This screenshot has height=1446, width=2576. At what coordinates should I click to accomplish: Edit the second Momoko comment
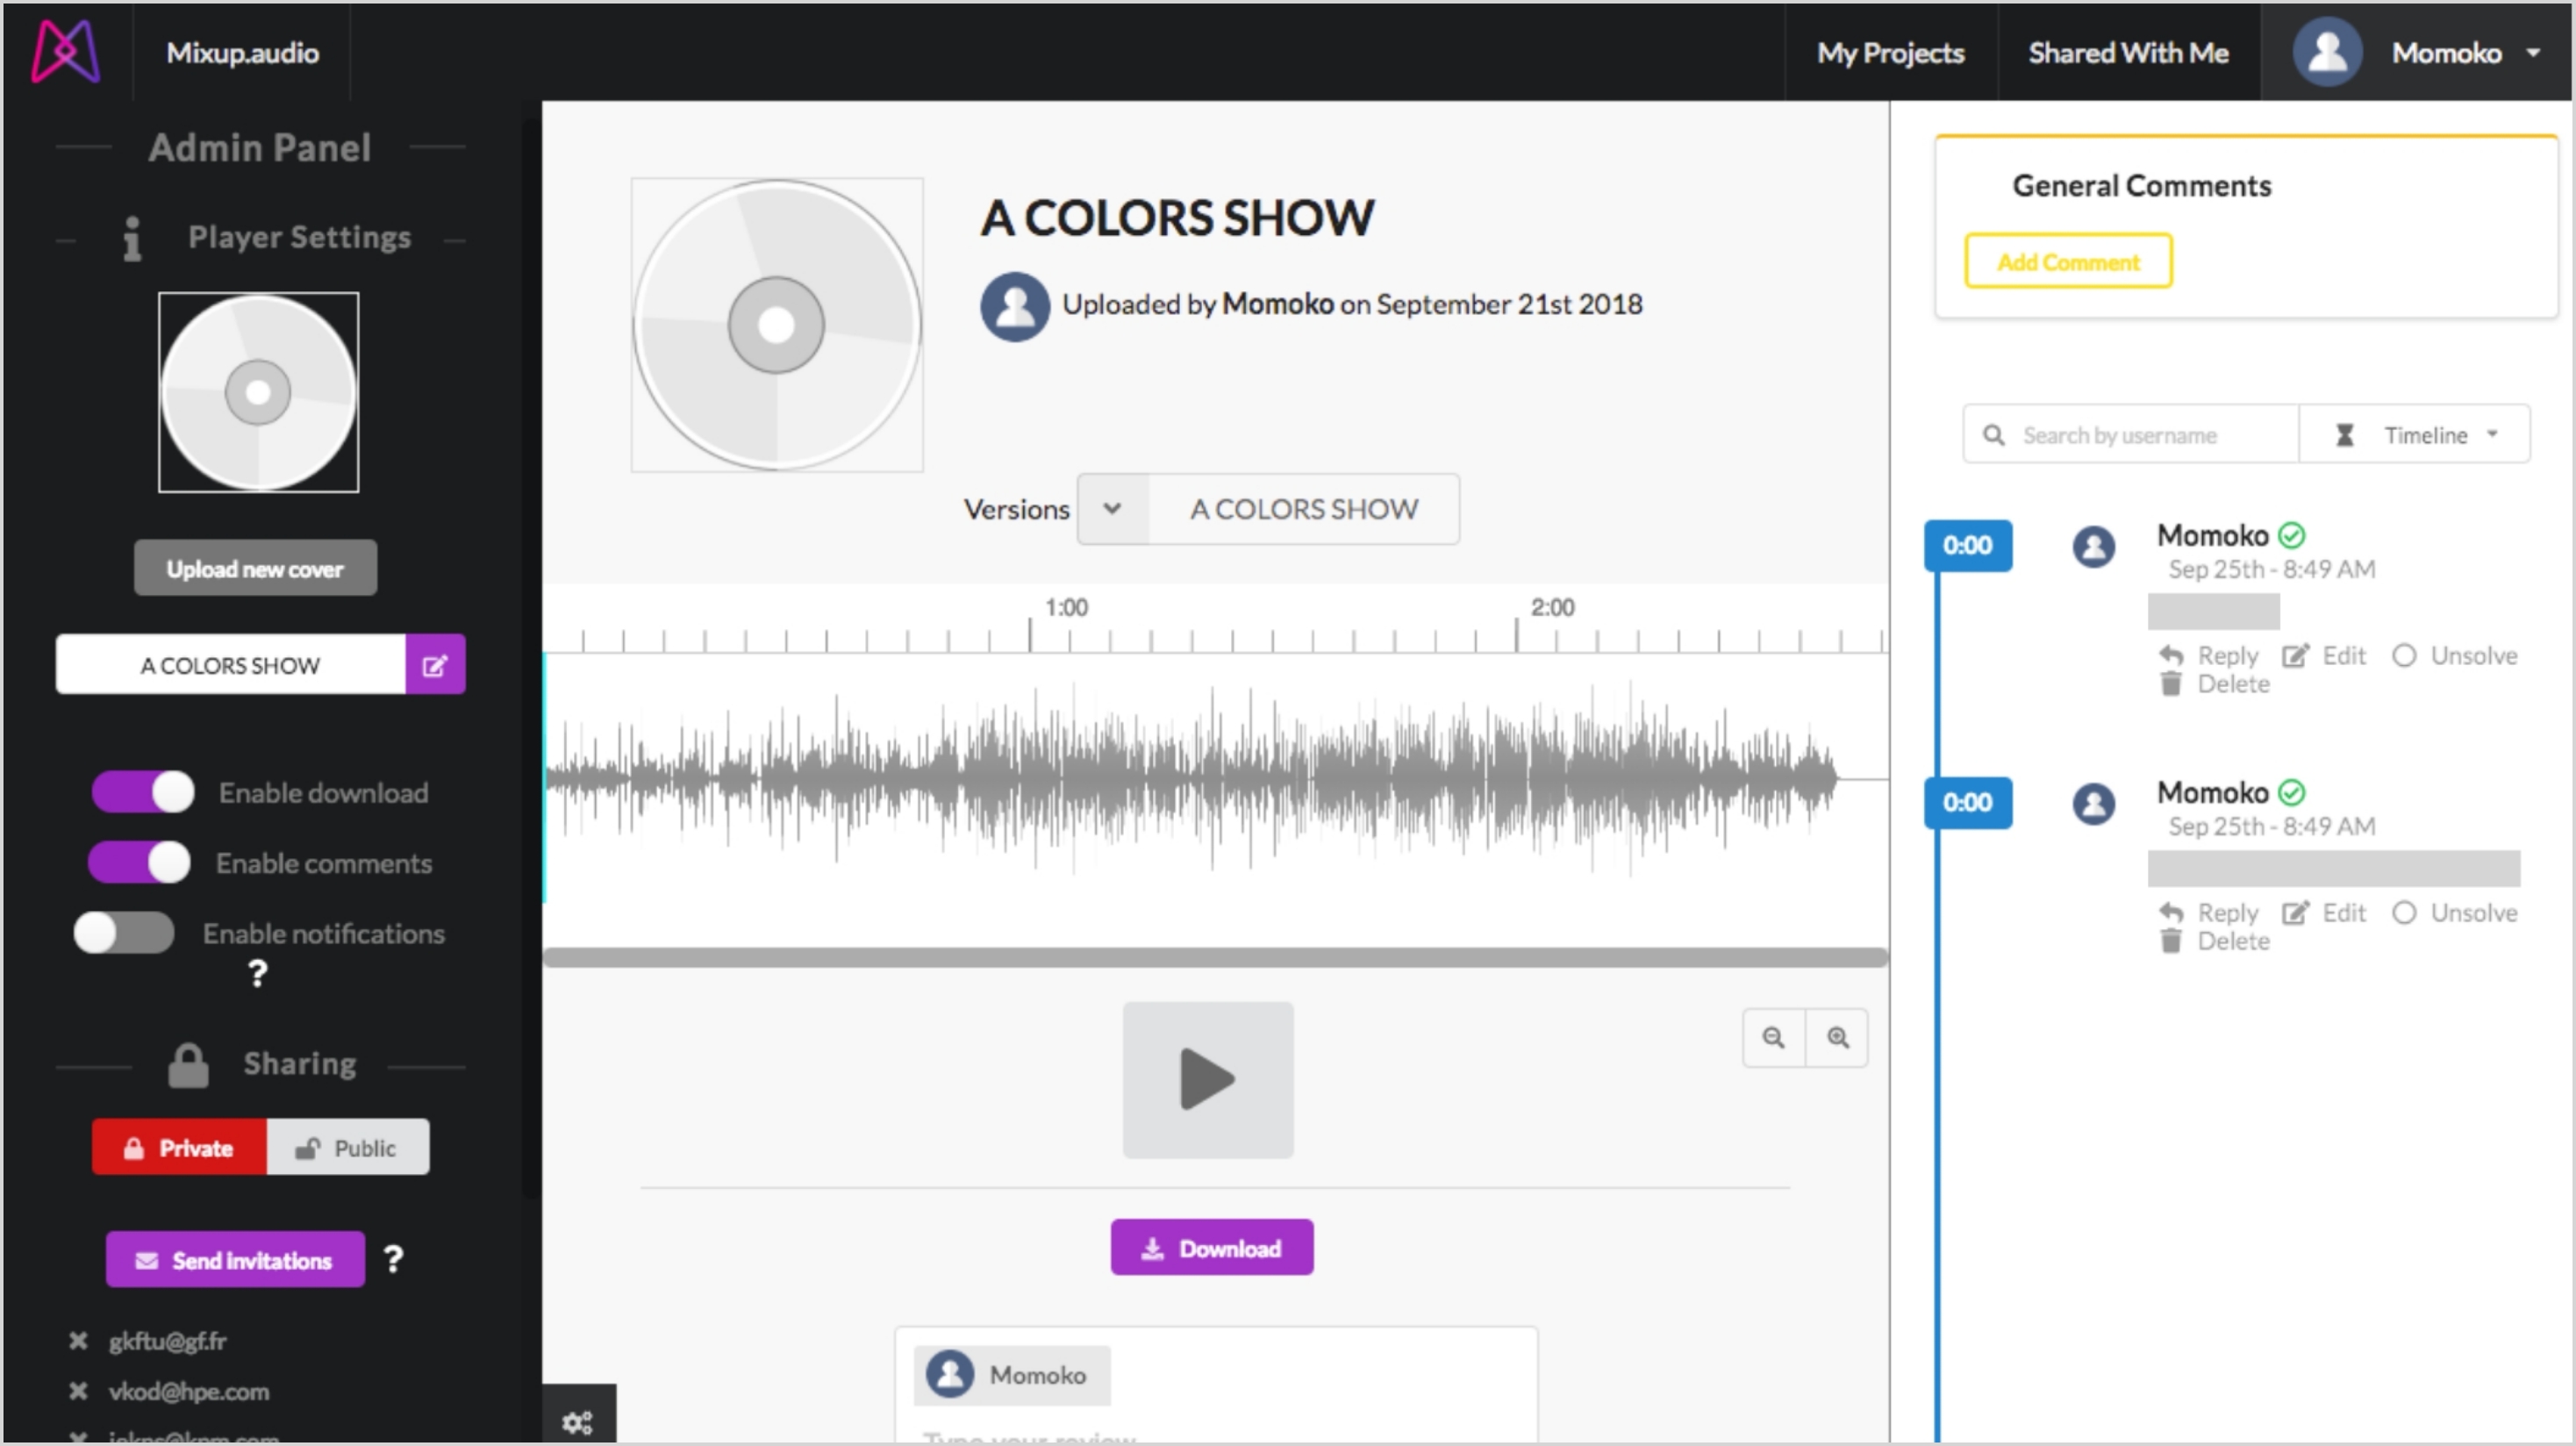tap(2324, 912)
